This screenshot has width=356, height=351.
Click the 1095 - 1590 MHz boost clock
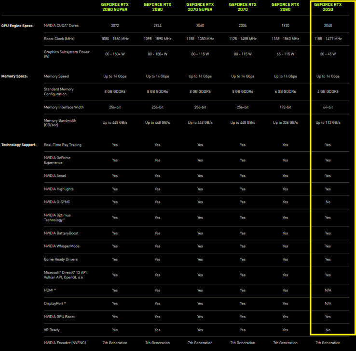158,39
